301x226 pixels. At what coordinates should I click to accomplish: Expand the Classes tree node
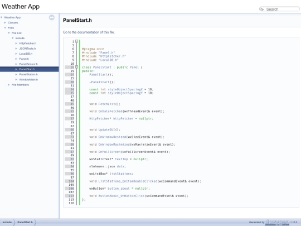point(5,23)
